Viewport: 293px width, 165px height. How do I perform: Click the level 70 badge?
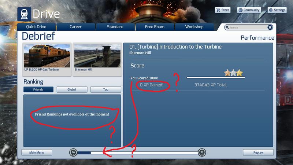(x=73, y=153)
